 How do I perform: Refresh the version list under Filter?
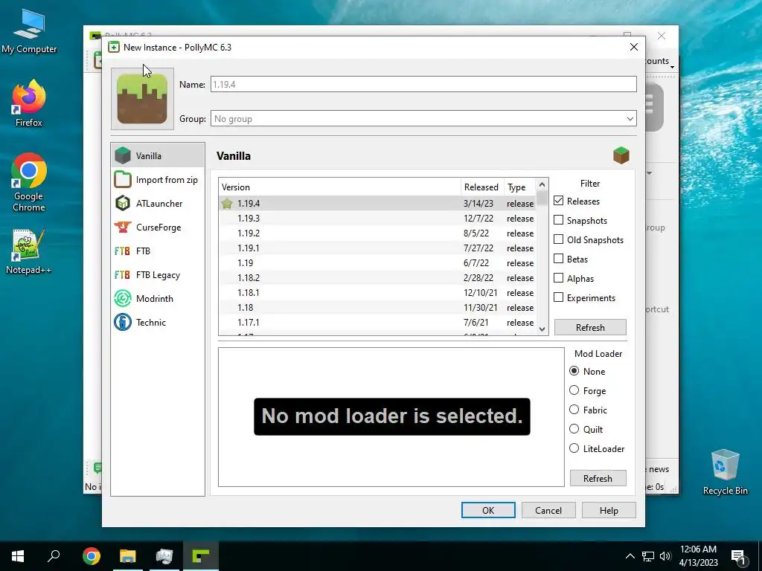pyautogui.click(x=590, y=327)
